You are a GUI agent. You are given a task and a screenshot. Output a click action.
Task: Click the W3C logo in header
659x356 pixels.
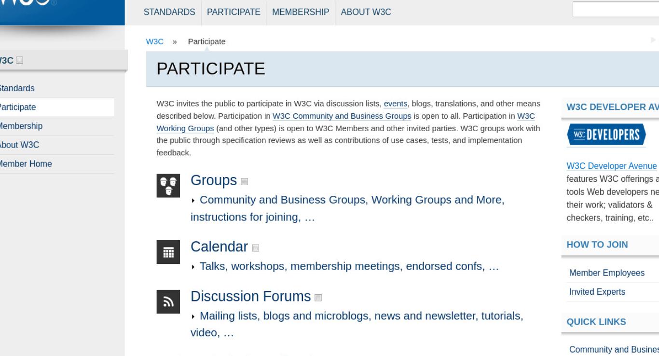click(x=29, y=4)
